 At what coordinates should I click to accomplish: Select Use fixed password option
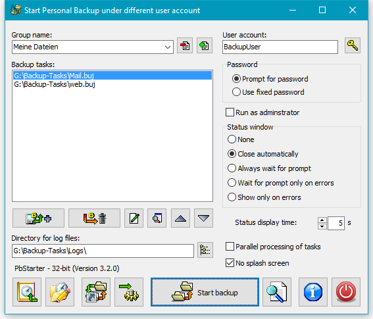click(236, 92)
